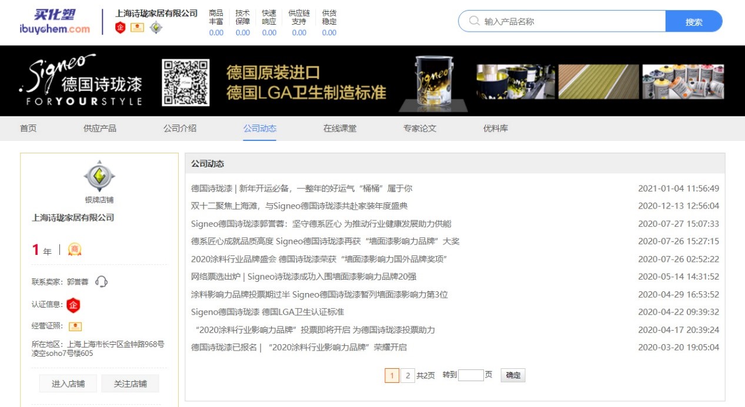Click the 供应链支持 rating score
The width and height of the screenshot is (745, 407).
(x=299, y=33)
